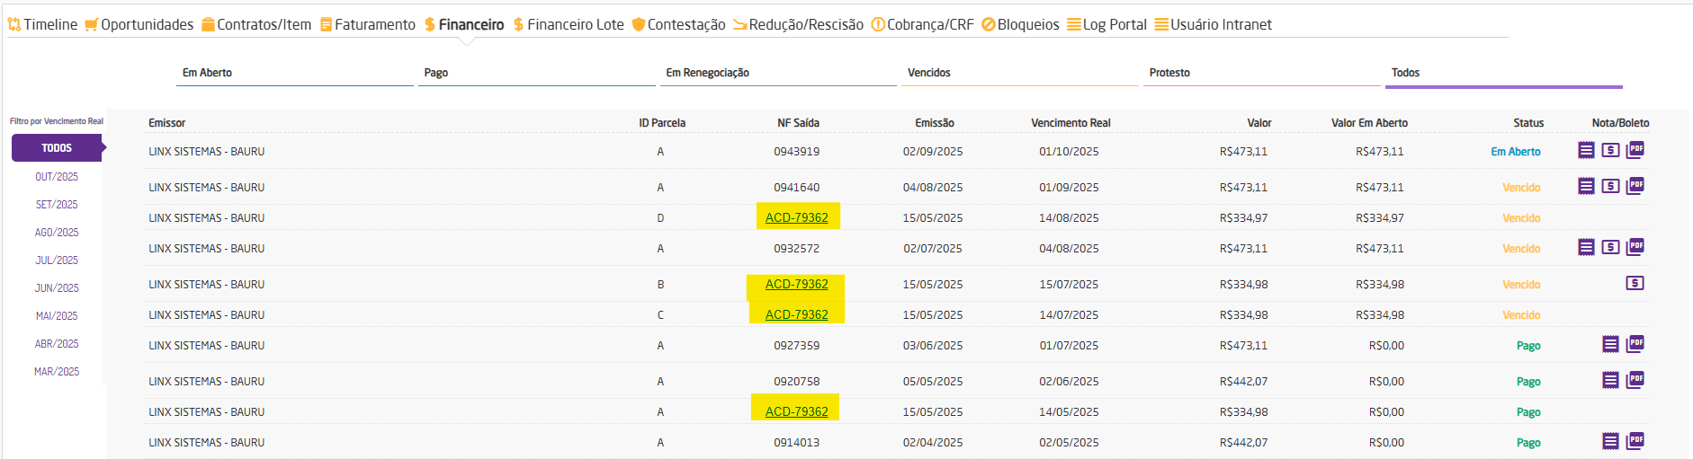Image resolution: width=1693 pixels, height=459 pixels.
Task: Click the Emissor column header
Action: (x=166, y=123)
